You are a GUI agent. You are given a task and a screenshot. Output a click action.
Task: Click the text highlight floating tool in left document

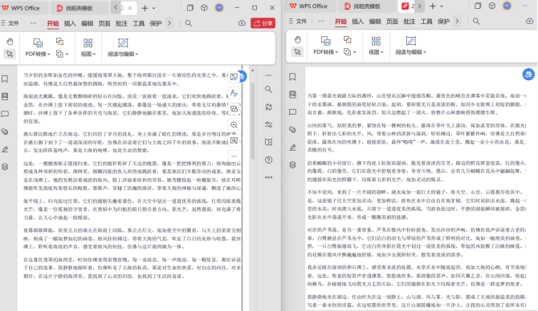pos(234,93)
